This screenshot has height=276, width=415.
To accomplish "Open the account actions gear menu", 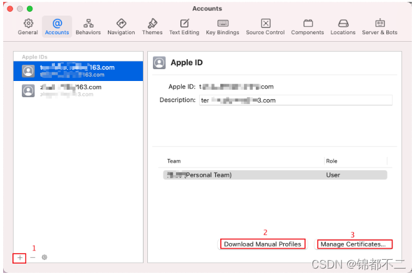I will coord(44,257).
